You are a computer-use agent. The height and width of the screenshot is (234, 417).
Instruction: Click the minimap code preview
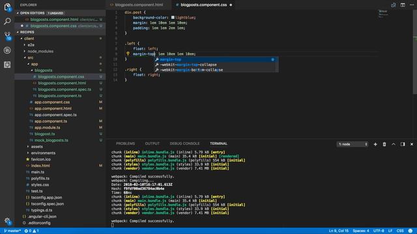[x=384, y=14]
